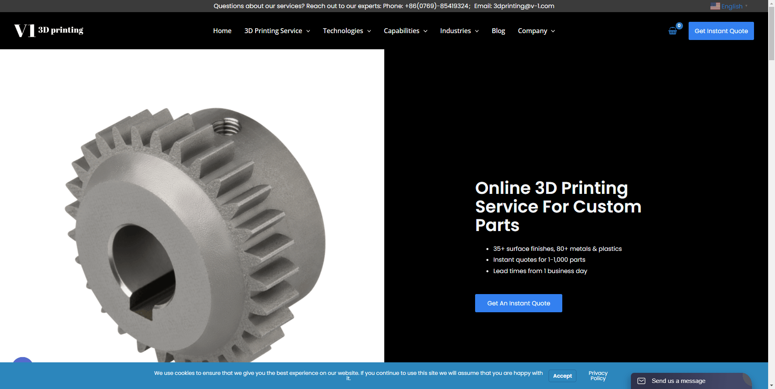Click the V1 3D printing logo
This screenshot has width=775, height=389.
[x=48, y=30]
